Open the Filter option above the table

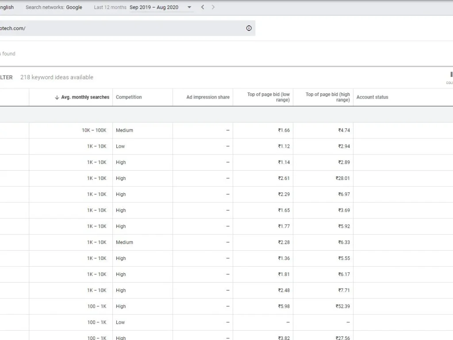click(6, 77)
